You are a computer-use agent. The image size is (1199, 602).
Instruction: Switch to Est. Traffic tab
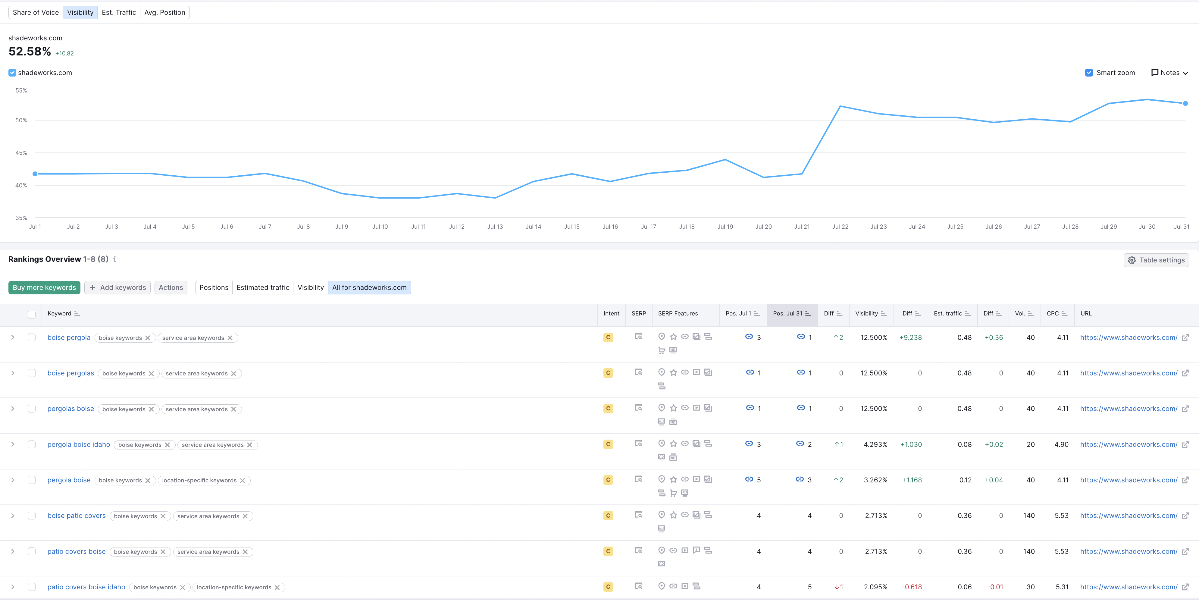pyautogui.click(x=119, y=13)
